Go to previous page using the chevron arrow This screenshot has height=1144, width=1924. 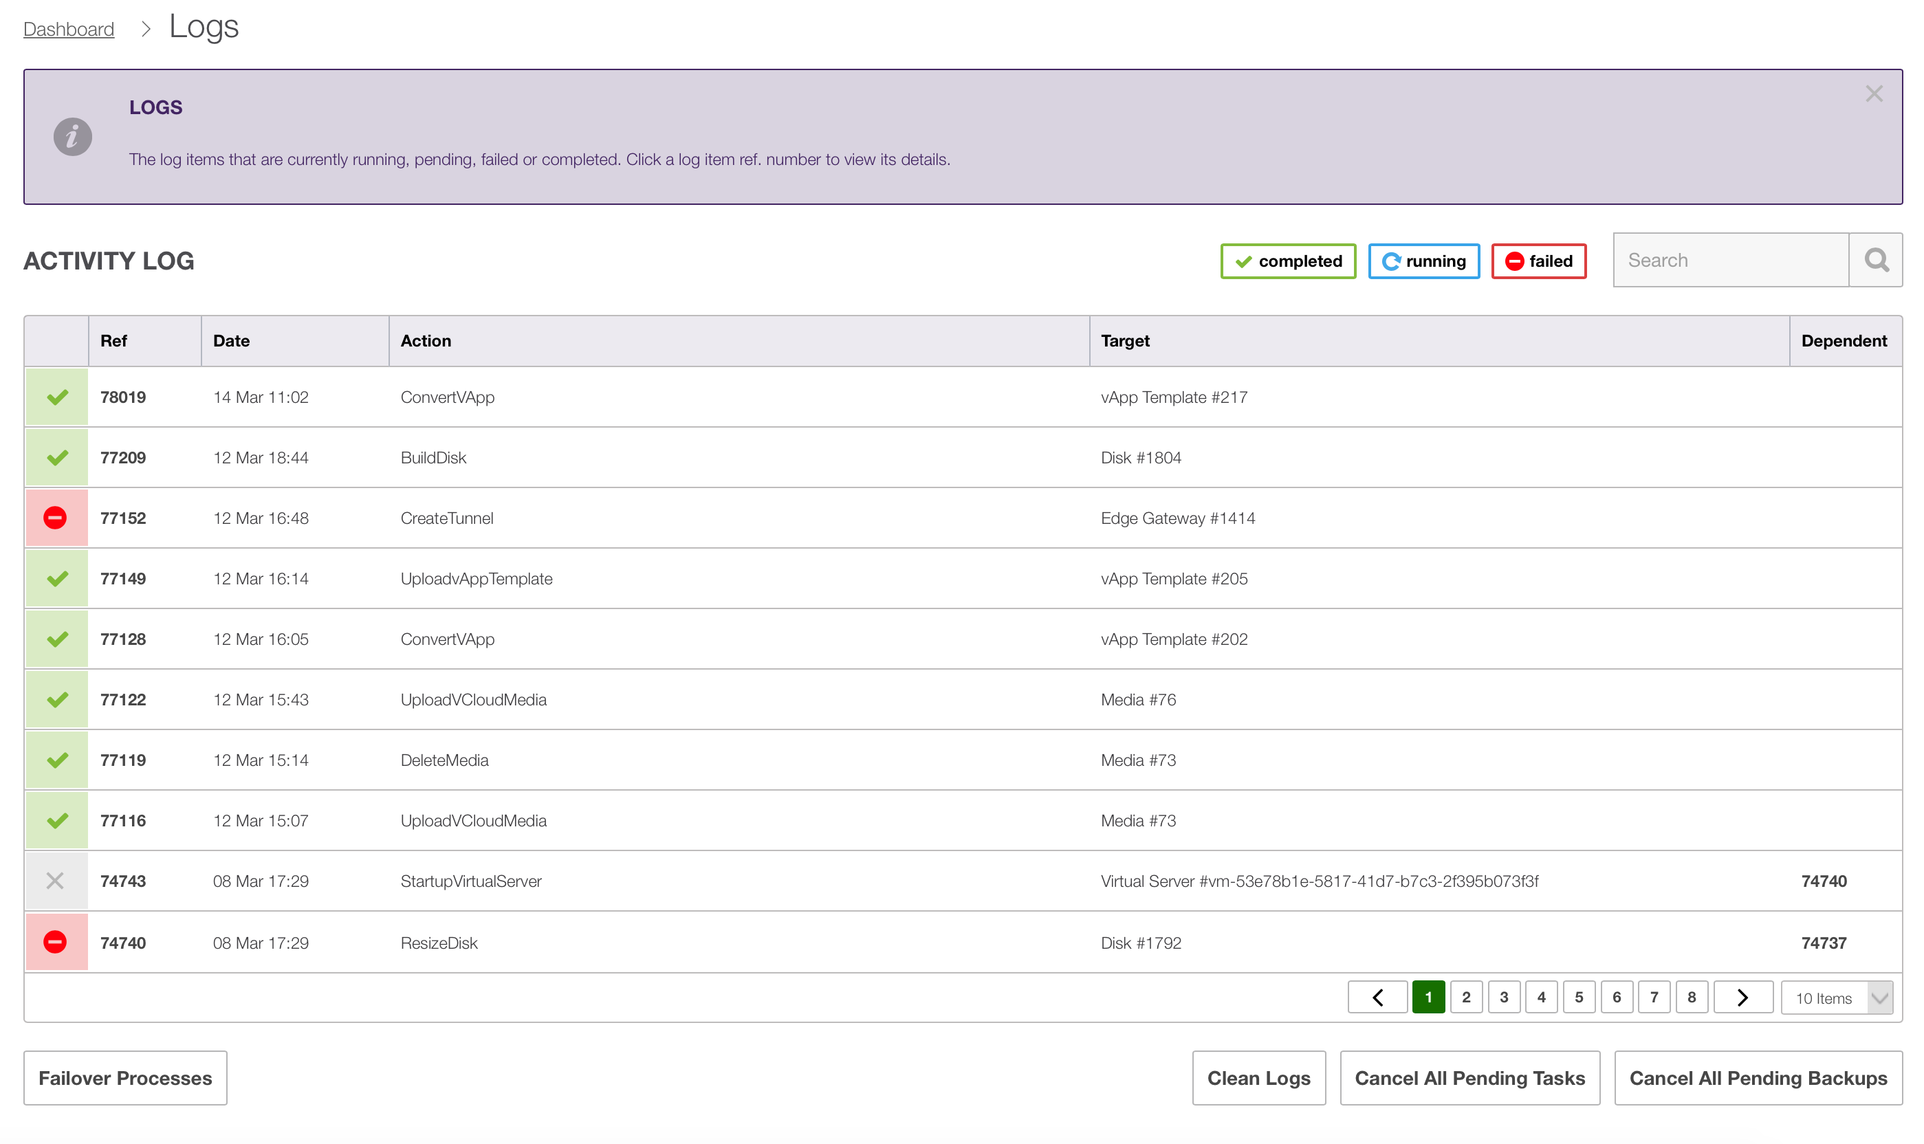[x=1377, y=997]
